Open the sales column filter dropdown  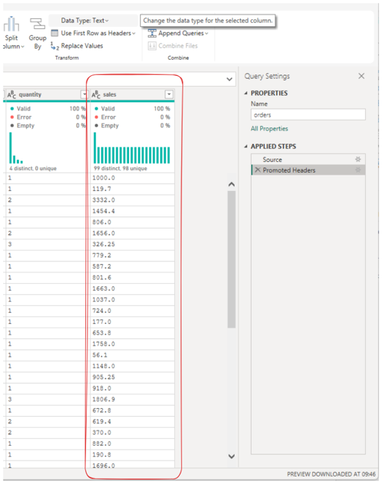(x=169, y=95)
